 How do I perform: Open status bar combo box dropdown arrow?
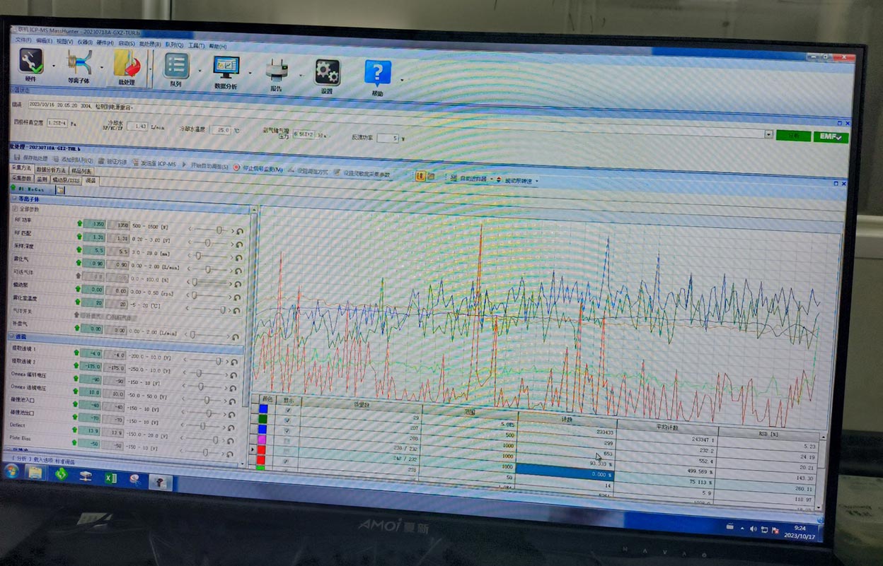[768, 134]
